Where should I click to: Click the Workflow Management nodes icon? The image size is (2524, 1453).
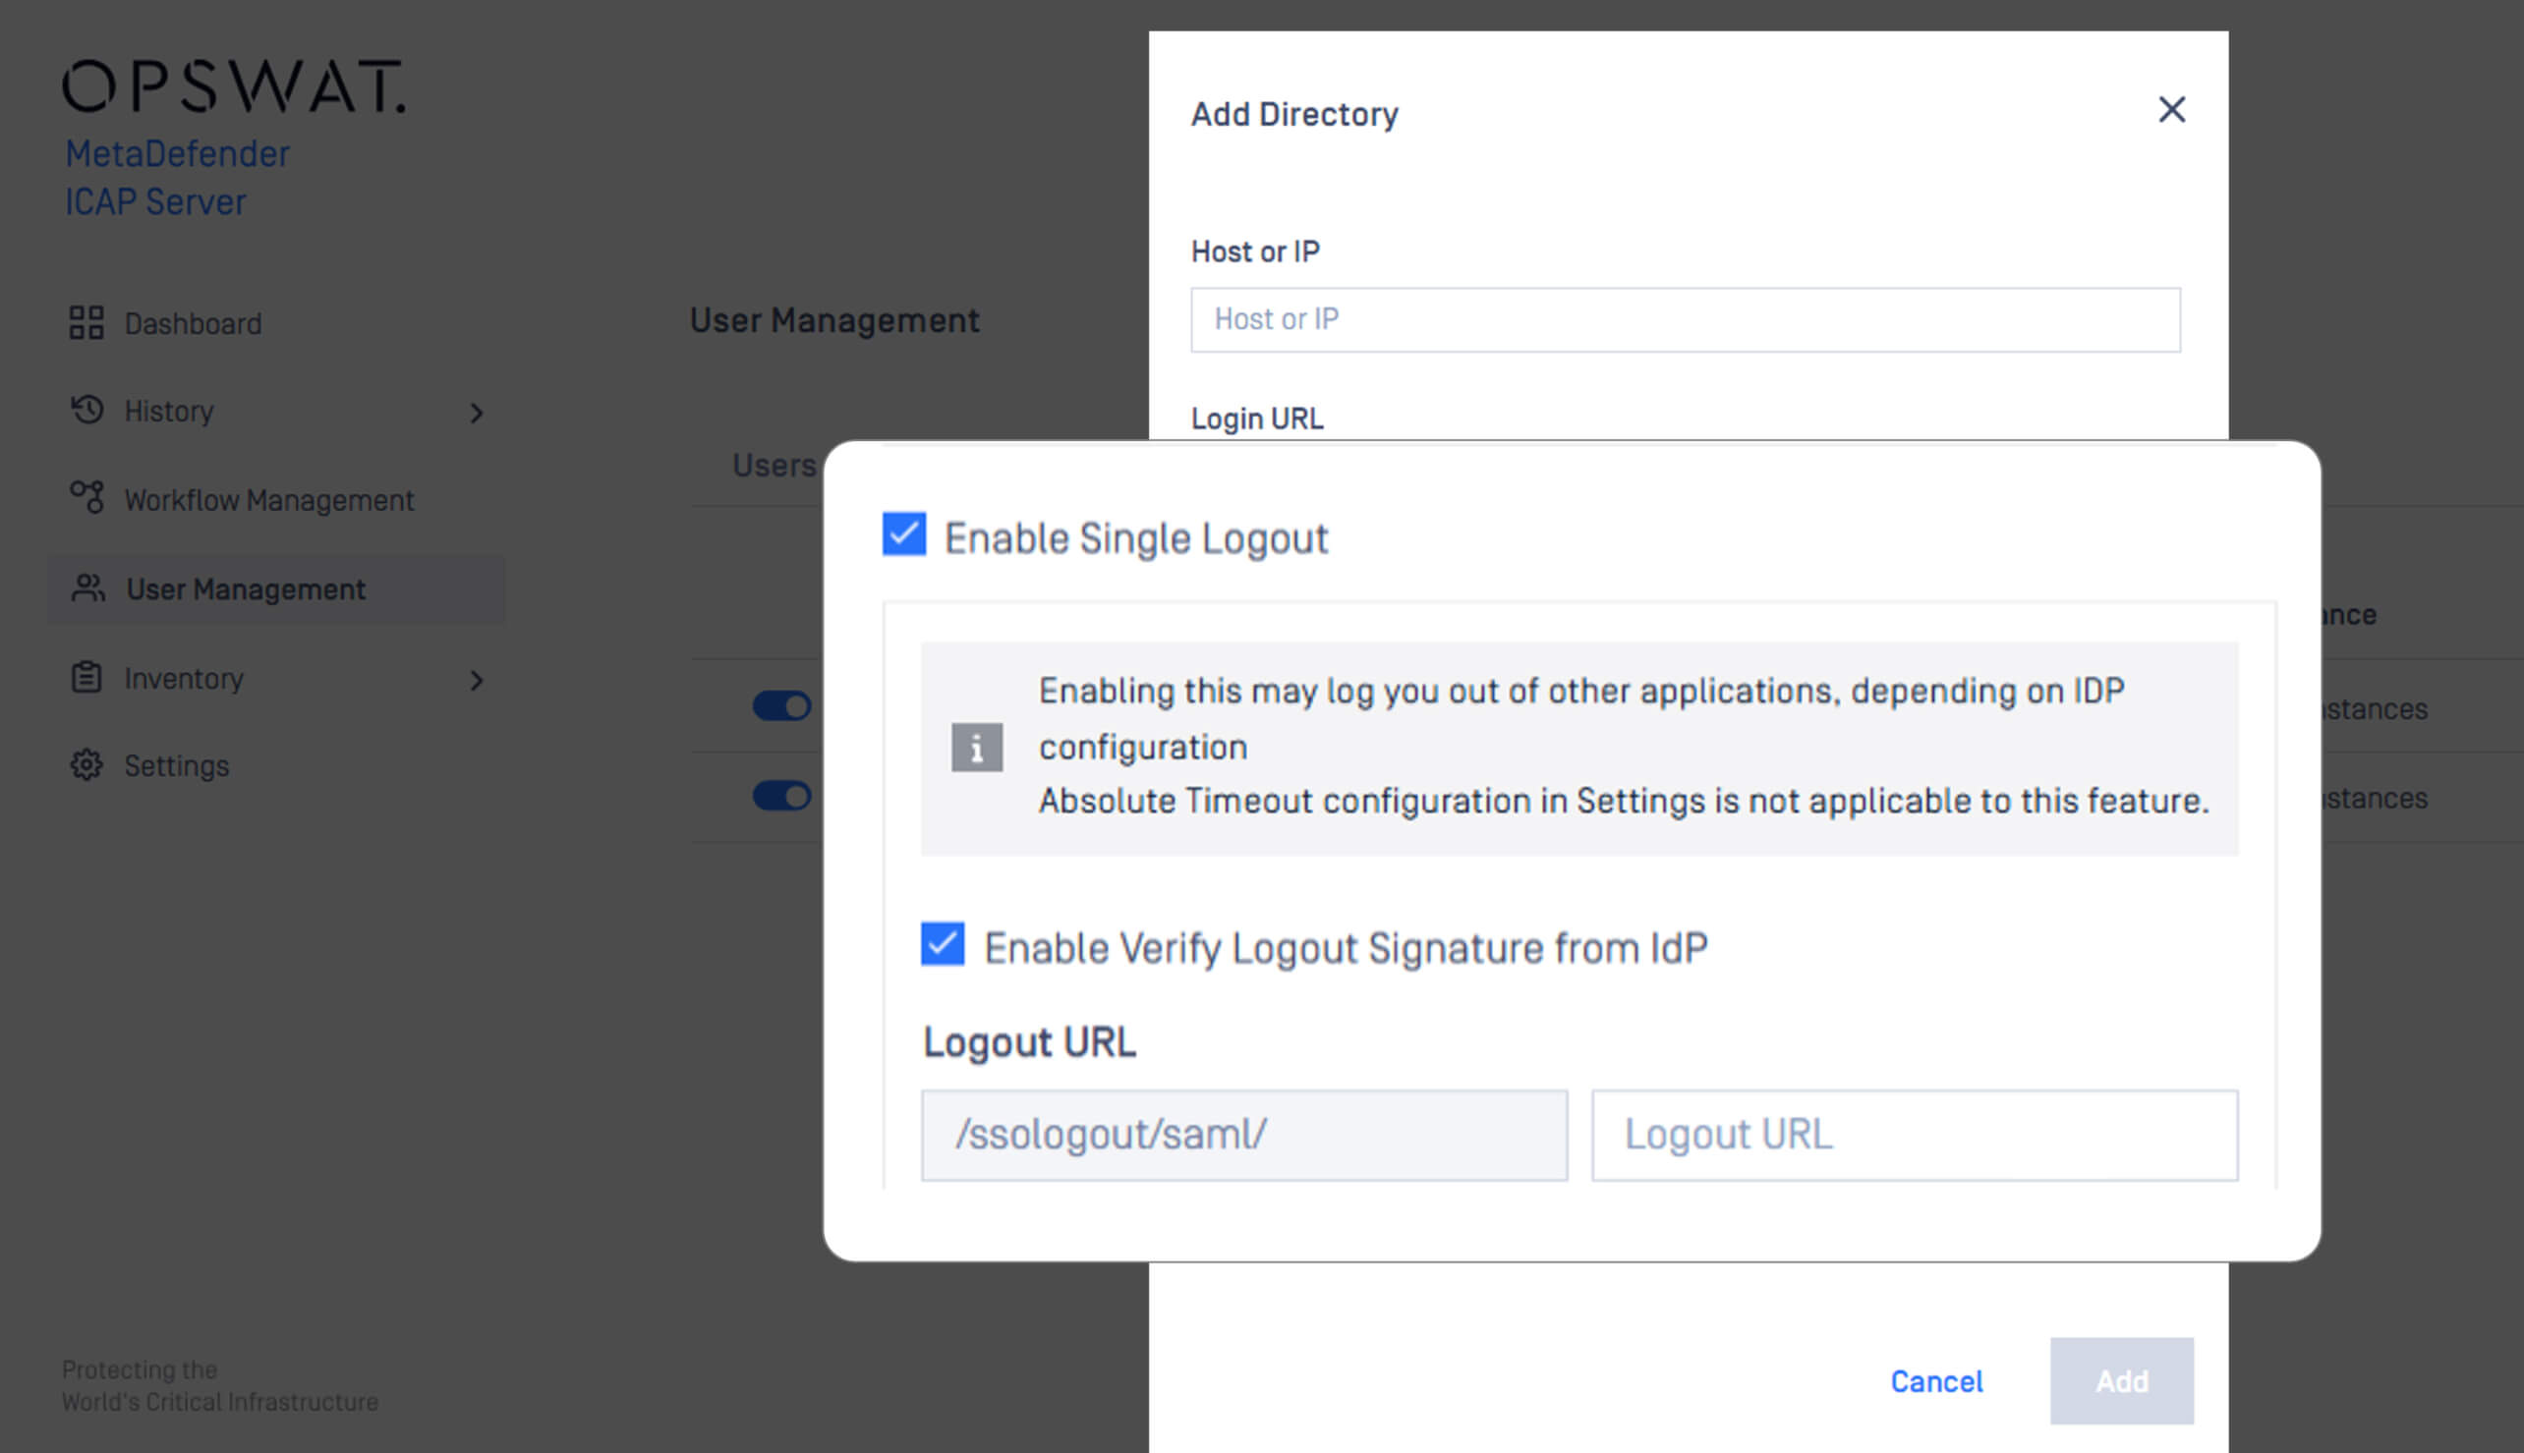[86, 497]
